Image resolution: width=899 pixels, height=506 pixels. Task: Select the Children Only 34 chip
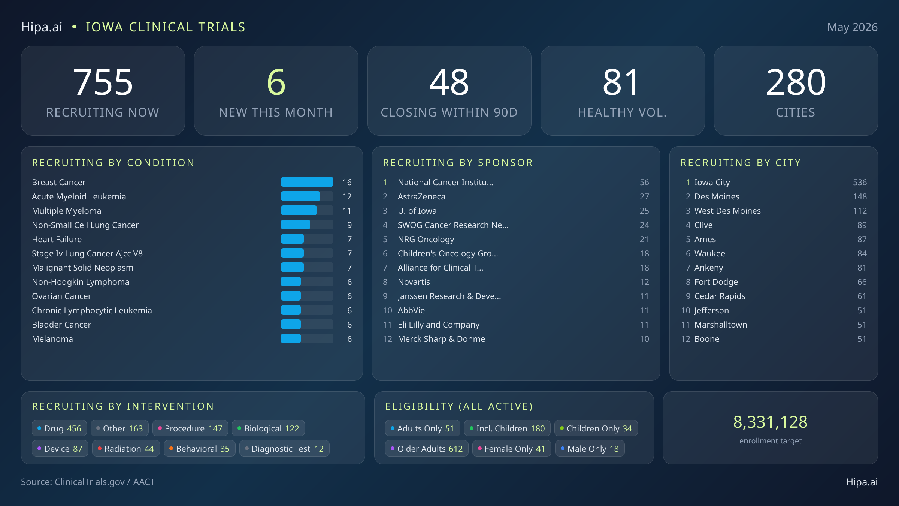(x=596, y=428)
